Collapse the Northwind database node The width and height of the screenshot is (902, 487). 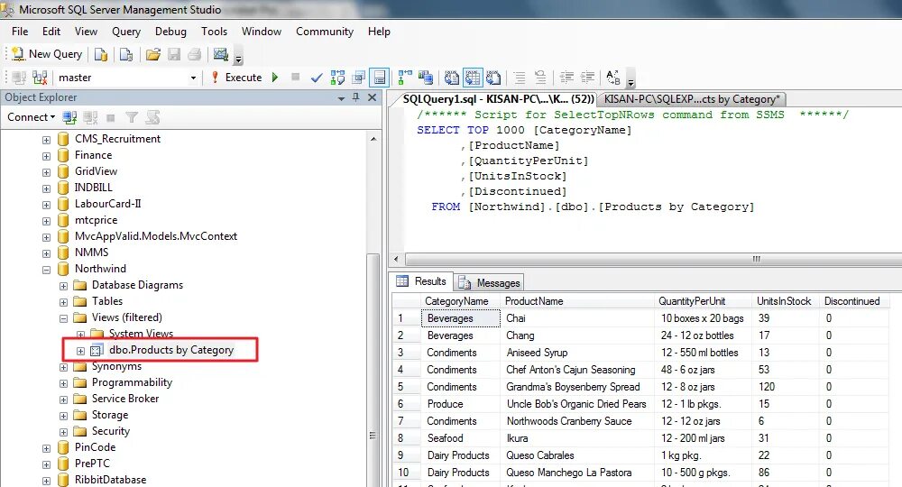tap(47, 270)
